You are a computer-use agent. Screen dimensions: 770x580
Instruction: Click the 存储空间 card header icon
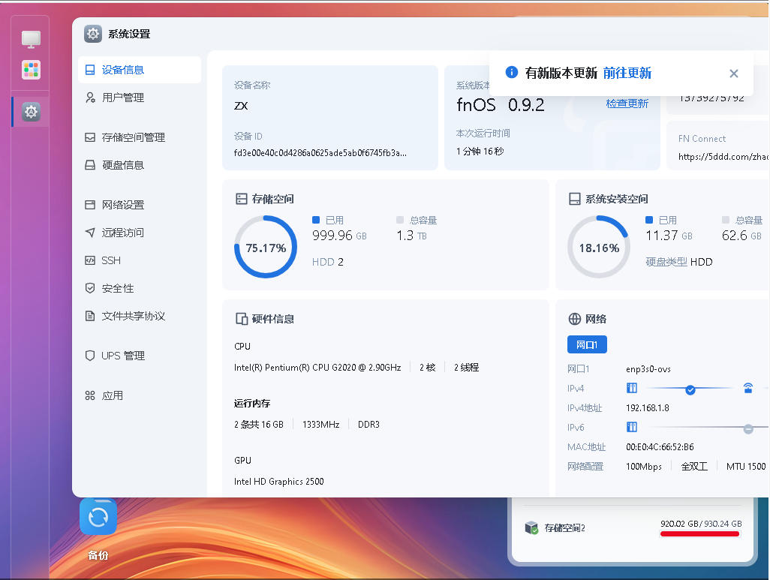[x=241, y=199]
